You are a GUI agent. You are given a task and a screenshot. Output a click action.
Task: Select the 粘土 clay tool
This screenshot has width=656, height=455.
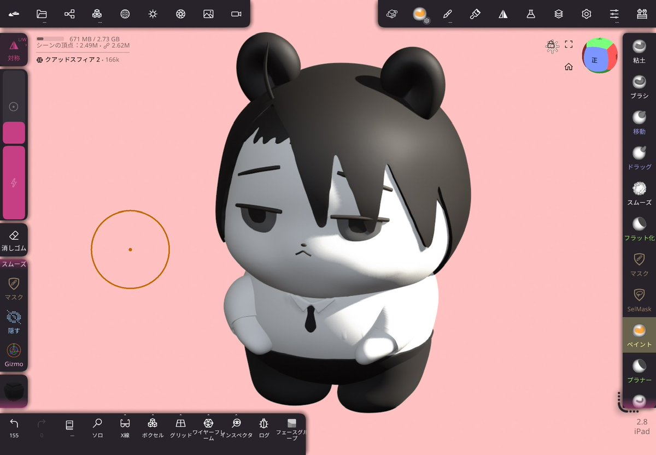tap(639, 51)
